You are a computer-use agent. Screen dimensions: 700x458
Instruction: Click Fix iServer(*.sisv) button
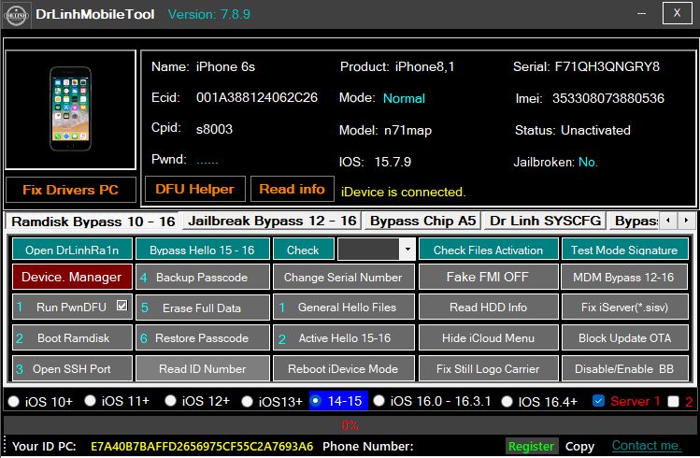coord(624,308)
